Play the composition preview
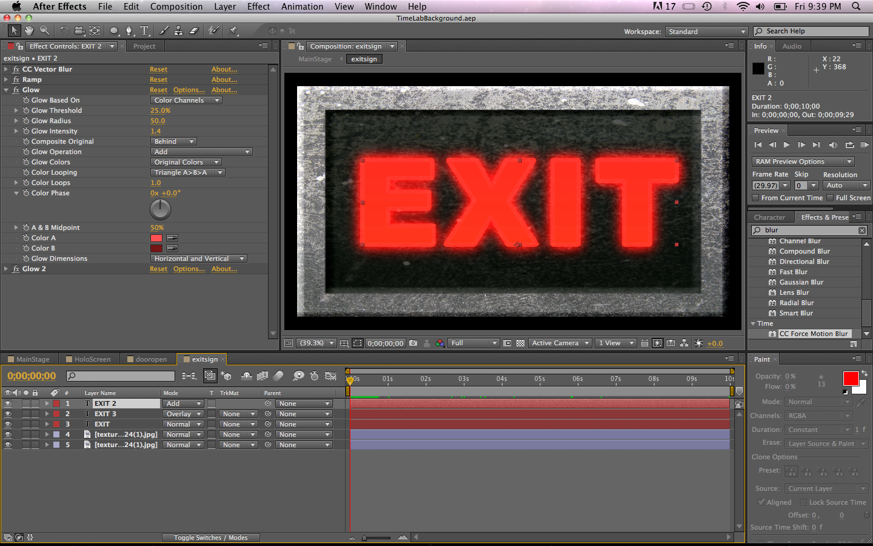The width and height of the screenshot is (873, 546). 786,145
